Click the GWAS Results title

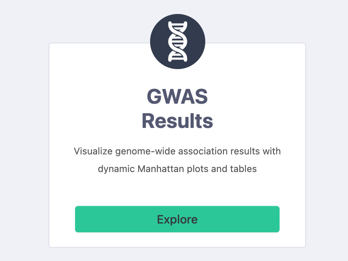point(177,108)
